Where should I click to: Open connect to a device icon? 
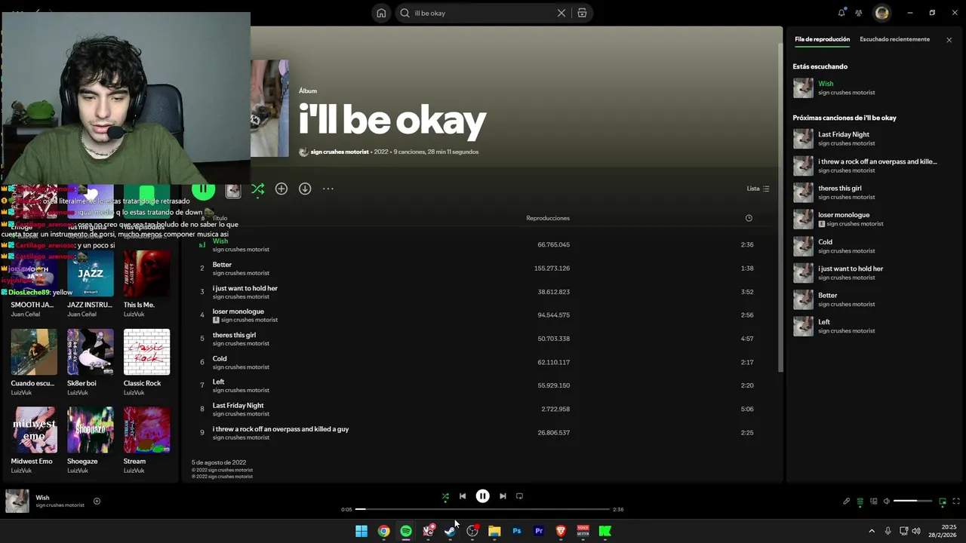click(x=874, y=502)
